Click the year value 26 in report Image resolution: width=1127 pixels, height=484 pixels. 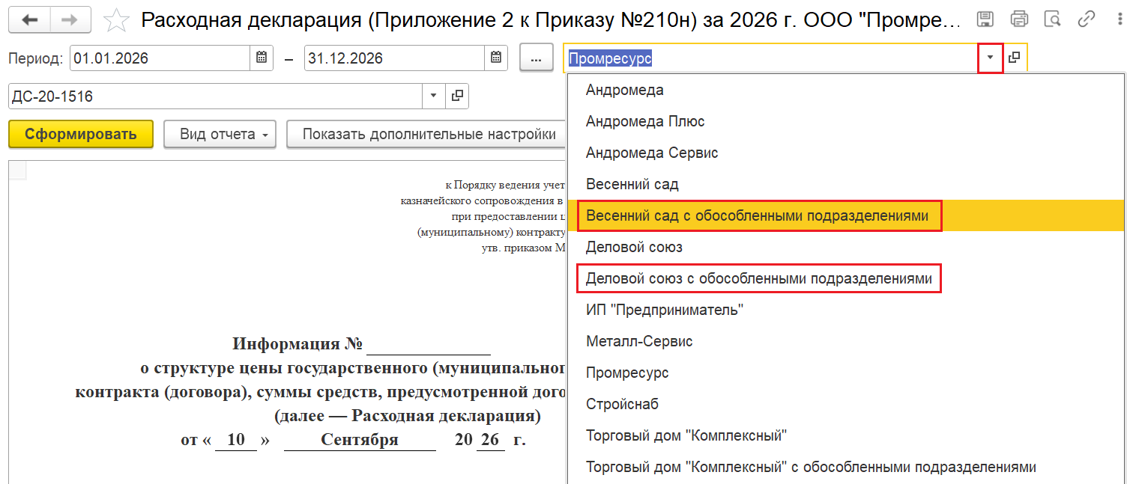[x=490, y=439]
